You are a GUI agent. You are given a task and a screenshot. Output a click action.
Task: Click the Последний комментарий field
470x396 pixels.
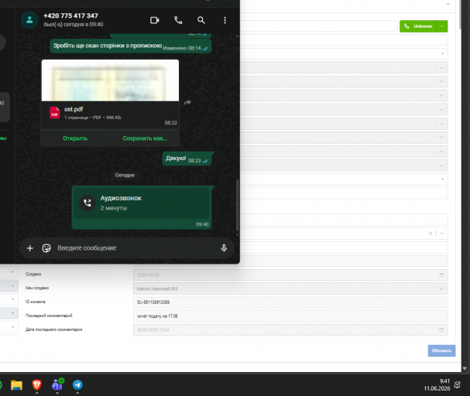pyautogui.click(x=290, y=316)
